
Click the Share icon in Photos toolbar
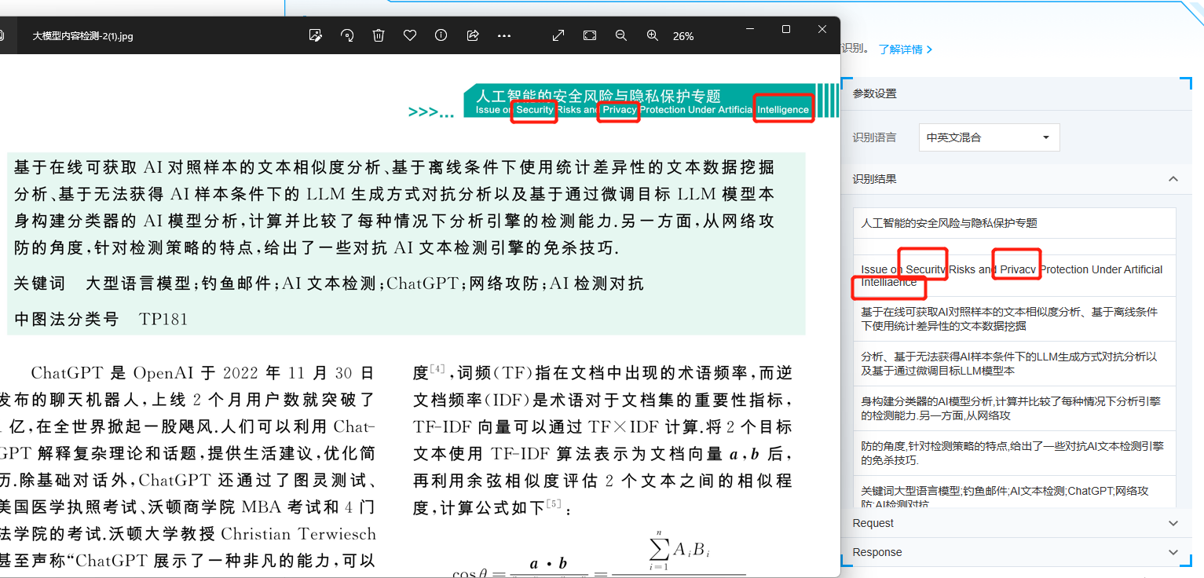(473, 35)
